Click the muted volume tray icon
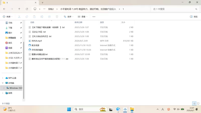 (178, 109)
